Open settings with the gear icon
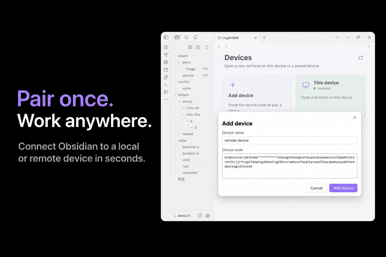The width and height of the screenshot is (386, 257). click(208, 216)
